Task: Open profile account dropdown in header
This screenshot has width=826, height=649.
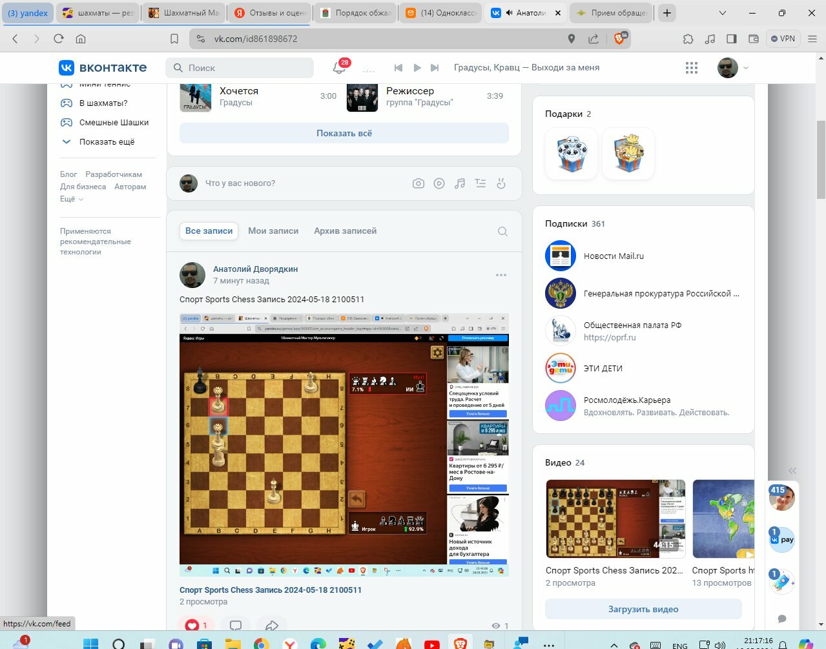Action: click(734, 68)
